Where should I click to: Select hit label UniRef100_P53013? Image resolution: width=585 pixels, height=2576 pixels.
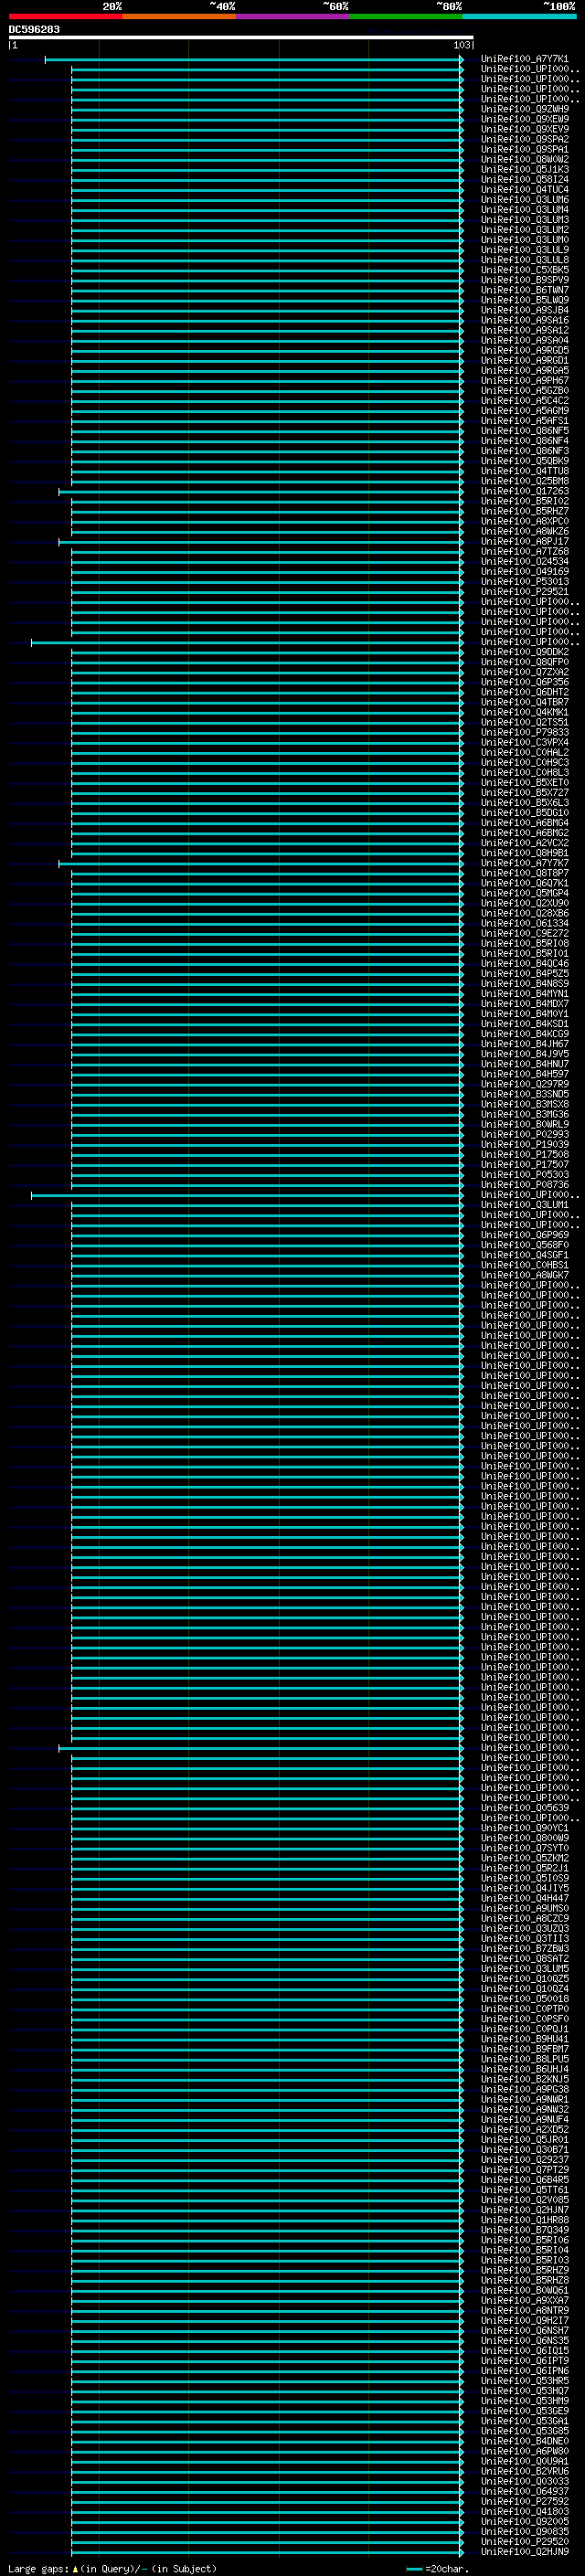(x=525, y=582)
